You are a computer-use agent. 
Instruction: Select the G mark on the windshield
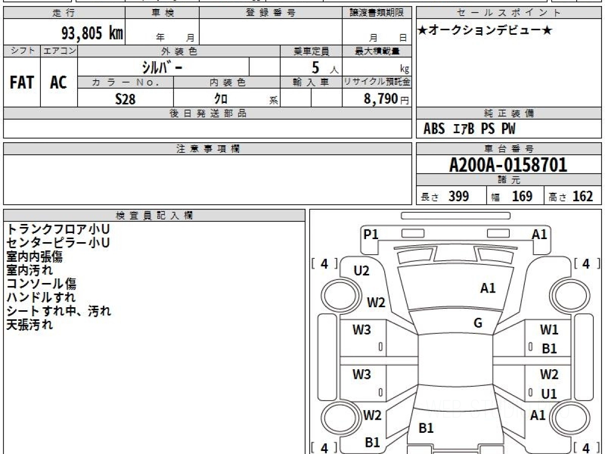(478, 323)
